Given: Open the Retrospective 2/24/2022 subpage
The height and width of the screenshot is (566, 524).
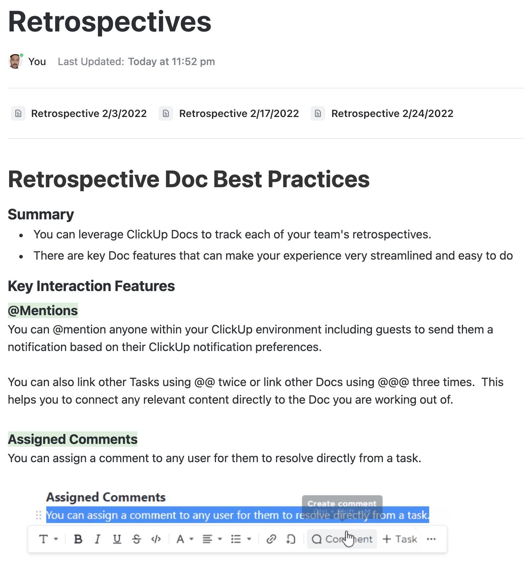Looking at the screenshot, I should pyautogui.click(x=392, y=113).
